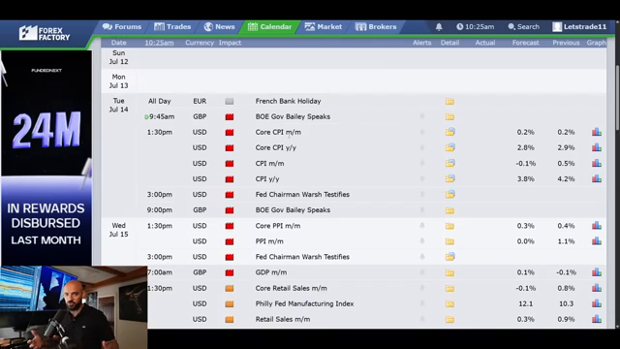
Task: Open the News tab
Action: 220,27
